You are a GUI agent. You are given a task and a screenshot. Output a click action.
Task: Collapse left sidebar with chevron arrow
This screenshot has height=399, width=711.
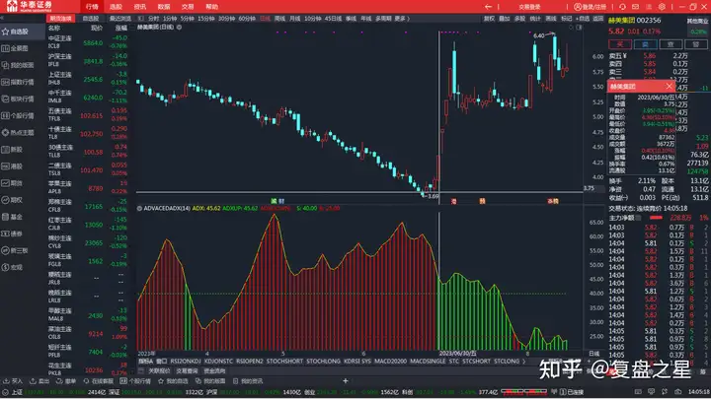click(x=2, y=19)
